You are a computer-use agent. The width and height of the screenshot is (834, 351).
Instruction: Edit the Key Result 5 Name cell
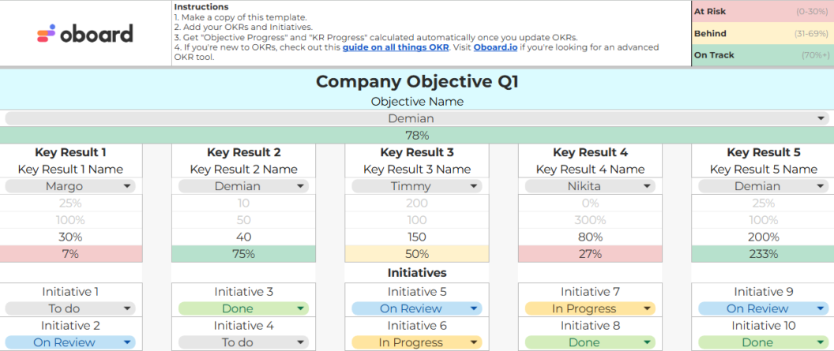click(x=763, y=170)
